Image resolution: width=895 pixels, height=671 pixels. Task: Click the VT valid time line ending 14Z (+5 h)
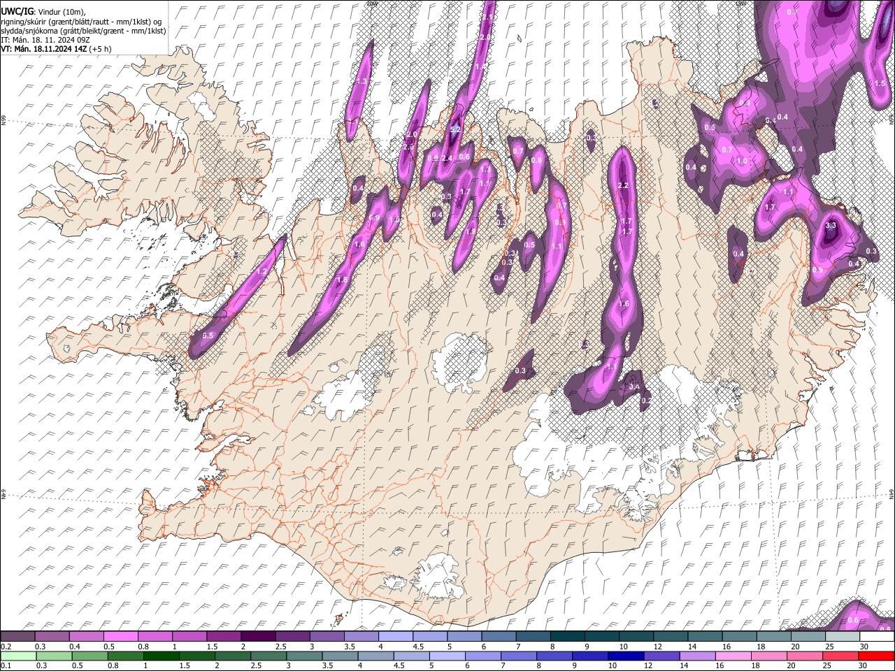click(x=56, y=50)
